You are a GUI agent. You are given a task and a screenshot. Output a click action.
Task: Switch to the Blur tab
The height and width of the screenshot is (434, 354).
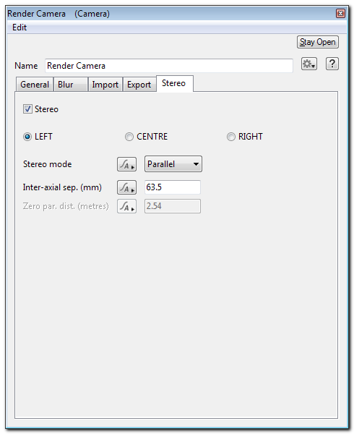71,85
